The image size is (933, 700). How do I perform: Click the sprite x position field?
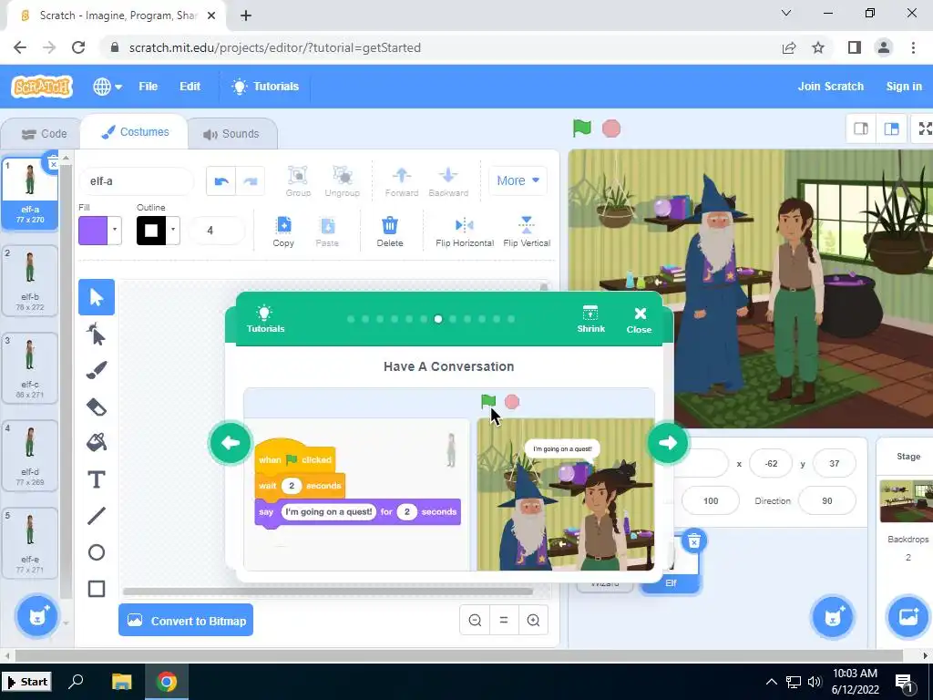point(771,463)
